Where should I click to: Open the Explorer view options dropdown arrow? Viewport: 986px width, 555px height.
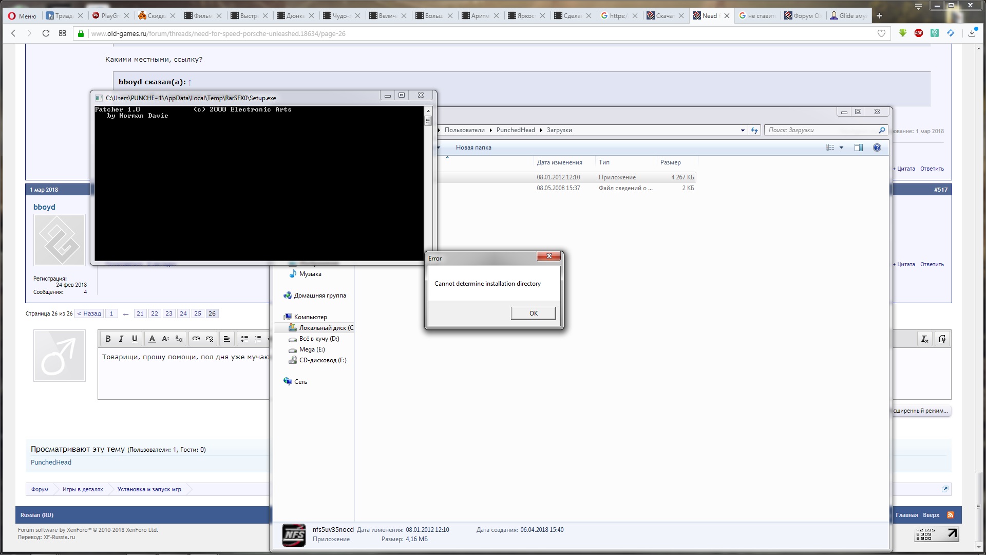(x=841, y=147)
